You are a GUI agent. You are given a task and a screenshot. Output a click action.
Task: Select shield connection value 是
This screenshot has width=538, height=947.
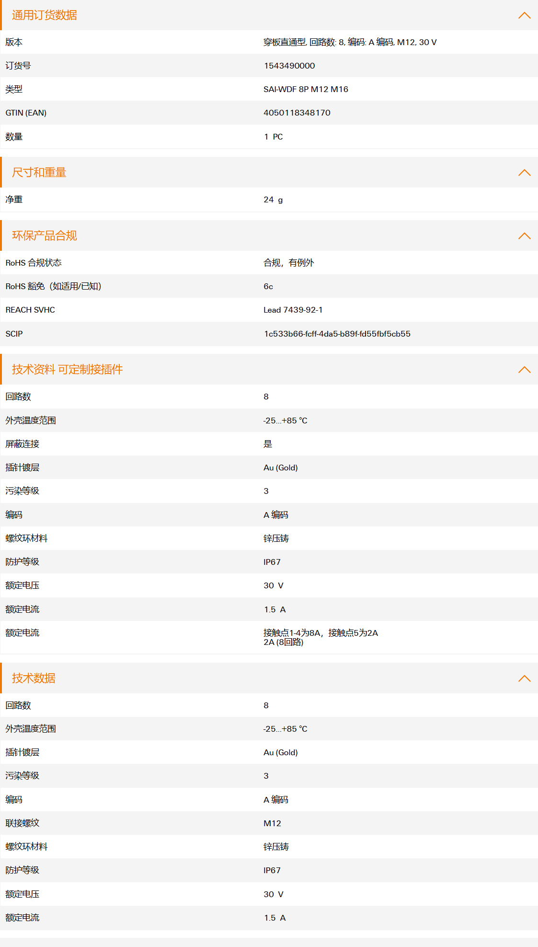(x=268, y=444)
